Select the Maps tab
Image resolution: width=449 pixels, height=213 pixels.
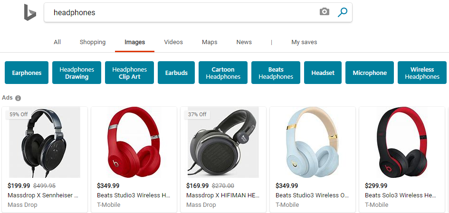[x=210, y=42]
